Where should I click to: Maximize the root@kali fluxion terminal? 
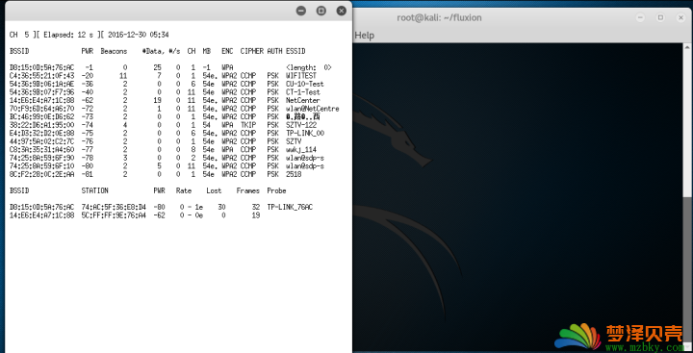(660, 17)
